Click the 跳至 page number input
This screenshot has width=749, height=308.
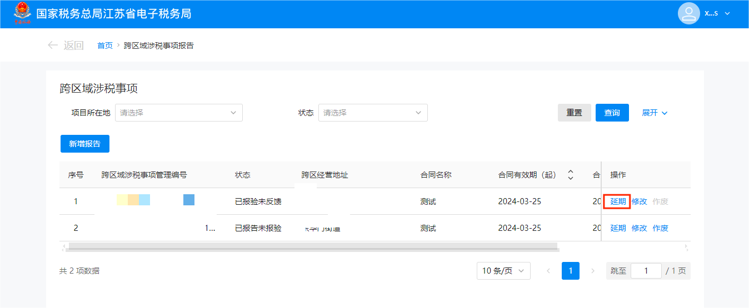coord(646,271)
